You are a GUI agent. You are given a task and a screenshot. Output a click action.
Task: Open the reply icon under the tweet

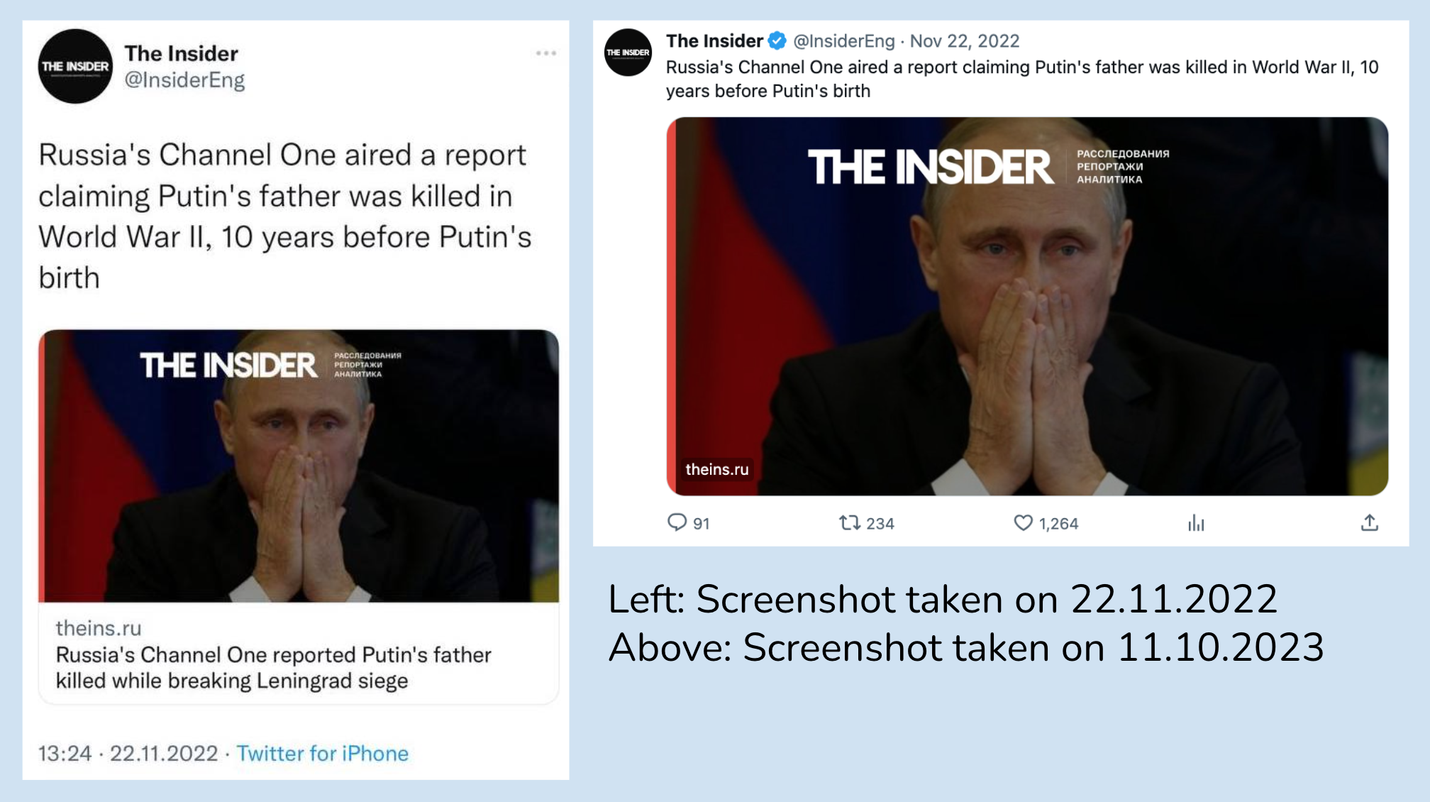(678, 523)
